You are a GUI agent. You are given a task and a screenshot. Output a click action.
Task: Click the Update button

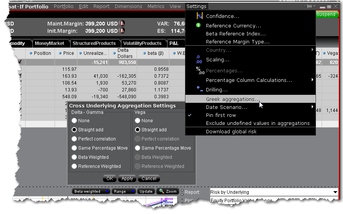(146, 192)
